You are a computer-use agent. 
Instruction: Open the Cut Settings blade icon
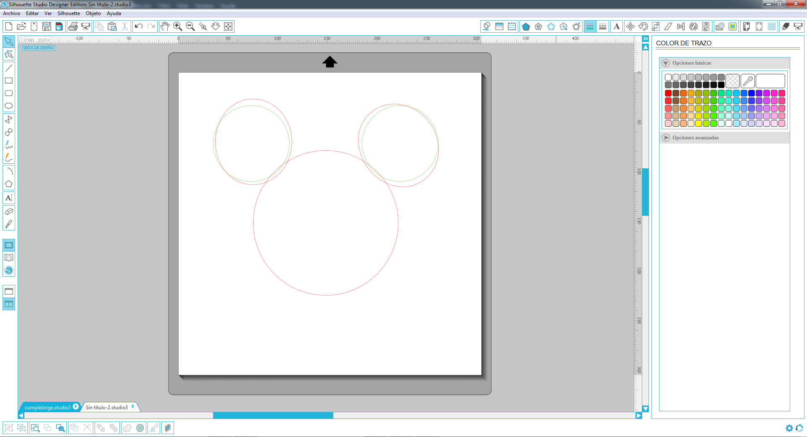(786, 26)
